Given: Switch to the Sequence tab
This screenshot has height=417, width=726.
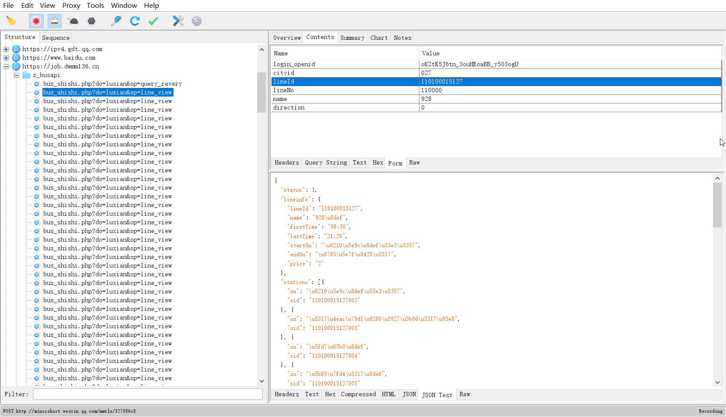Looking at the screenshot, I should (56, 38).
